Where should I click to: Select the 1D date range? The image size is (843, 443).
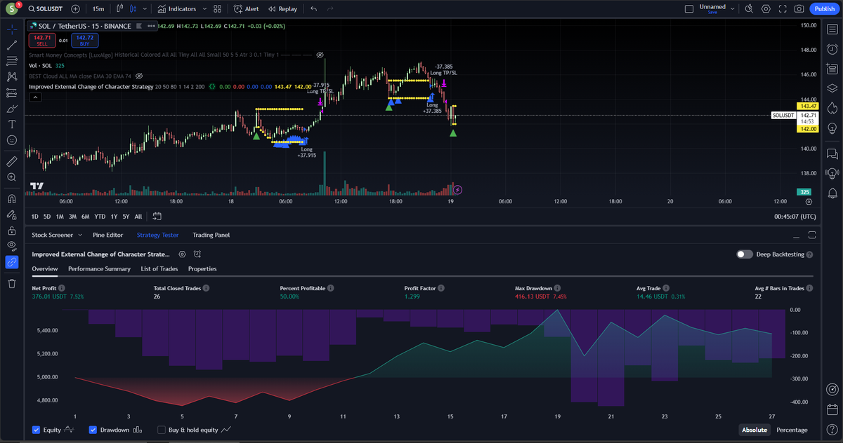tap(35, 217)
